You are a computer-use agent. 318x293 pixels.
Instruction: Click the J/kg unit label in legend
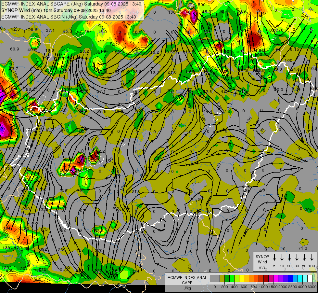click(187, 288)
